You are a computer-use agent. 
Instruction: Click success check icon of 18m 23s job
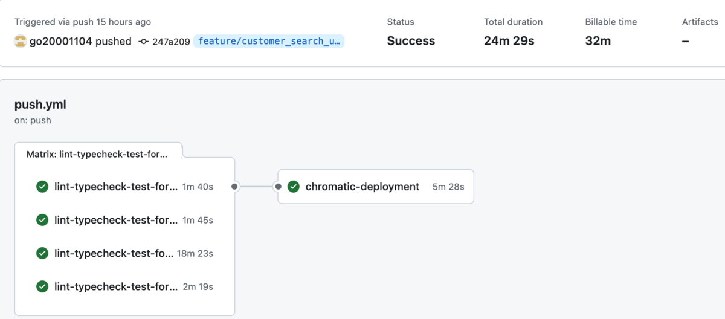coord(42,253)
